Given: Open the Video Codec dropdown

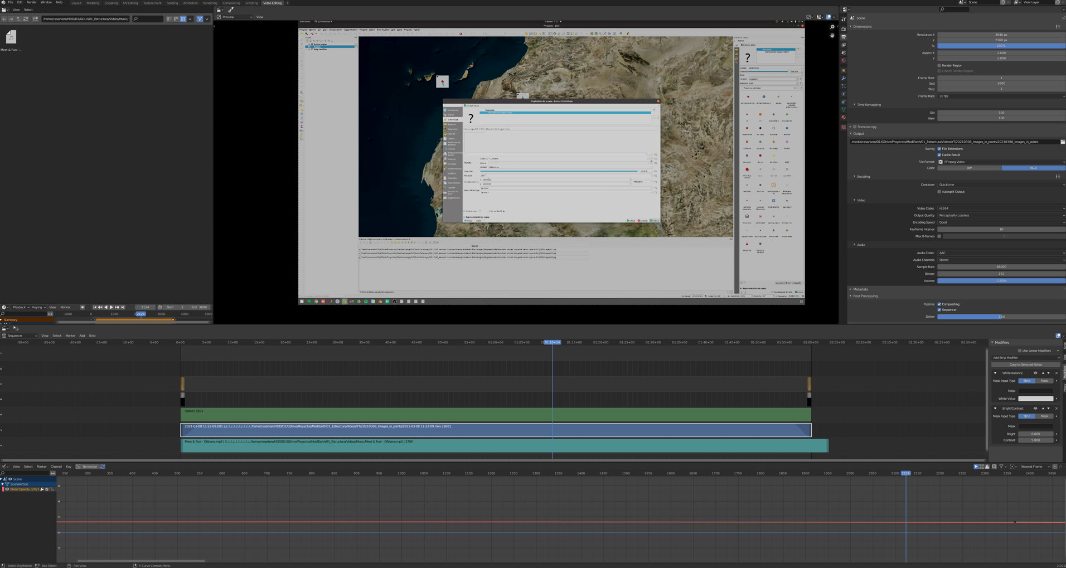Looking at the screenshot, I should (x=1001, y=208).
